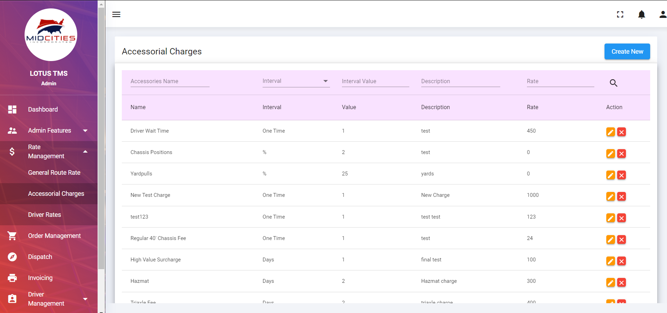667x313 pixels.
Task: Open General Route Rate page
Action: pyautogui.click(x=54, y=173)
